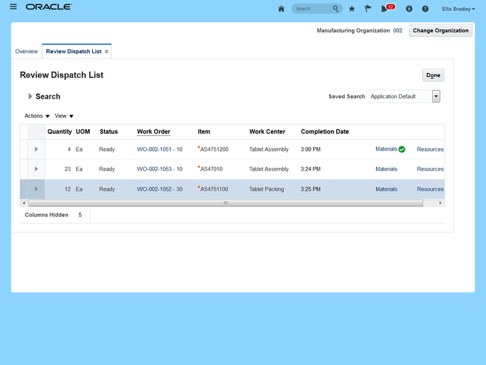Viewport: 486px width, 365px height.
Task: Click the 3:00 PM completion time
Action: (310, 149)
